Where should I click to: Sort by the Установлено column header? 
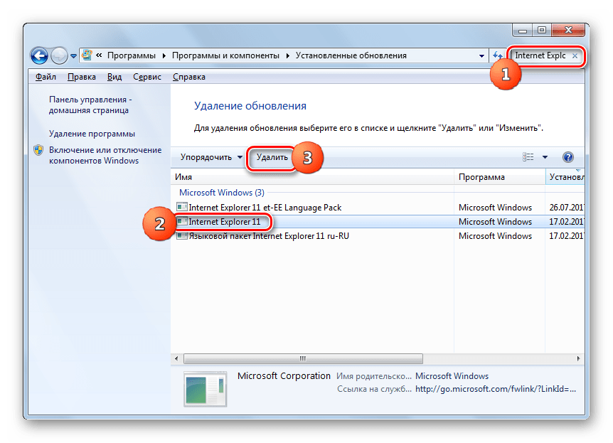[565, 177]
